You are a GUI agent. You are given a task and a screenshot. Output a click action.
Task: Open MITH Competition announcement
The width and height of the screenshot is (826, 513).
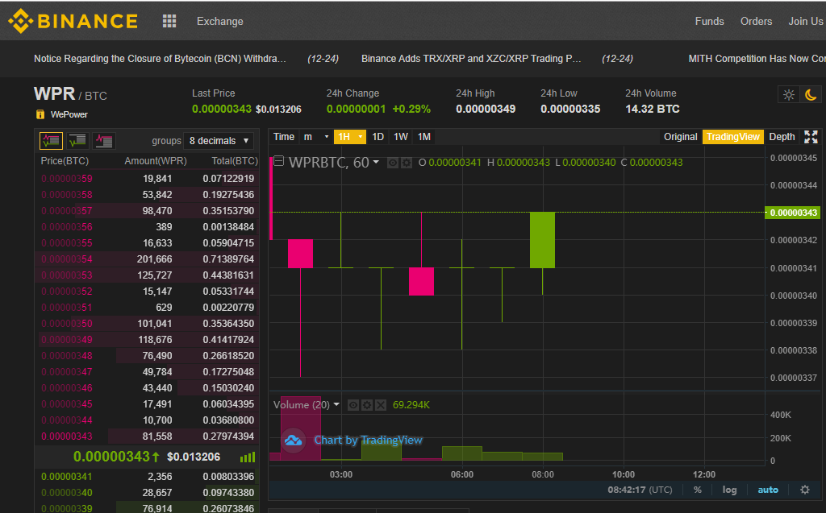click(x=757, y=59)
